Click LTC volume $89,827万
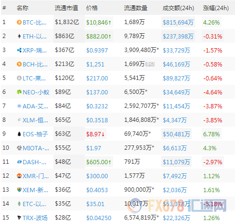This screenshot has width=235, height=223. (x=176, y=79)
